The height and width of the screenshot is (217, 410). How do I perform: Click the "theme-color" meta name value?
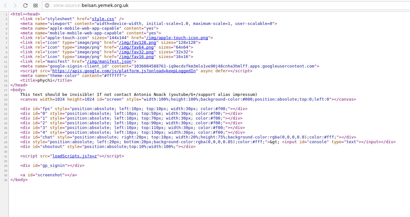[63, 76]
